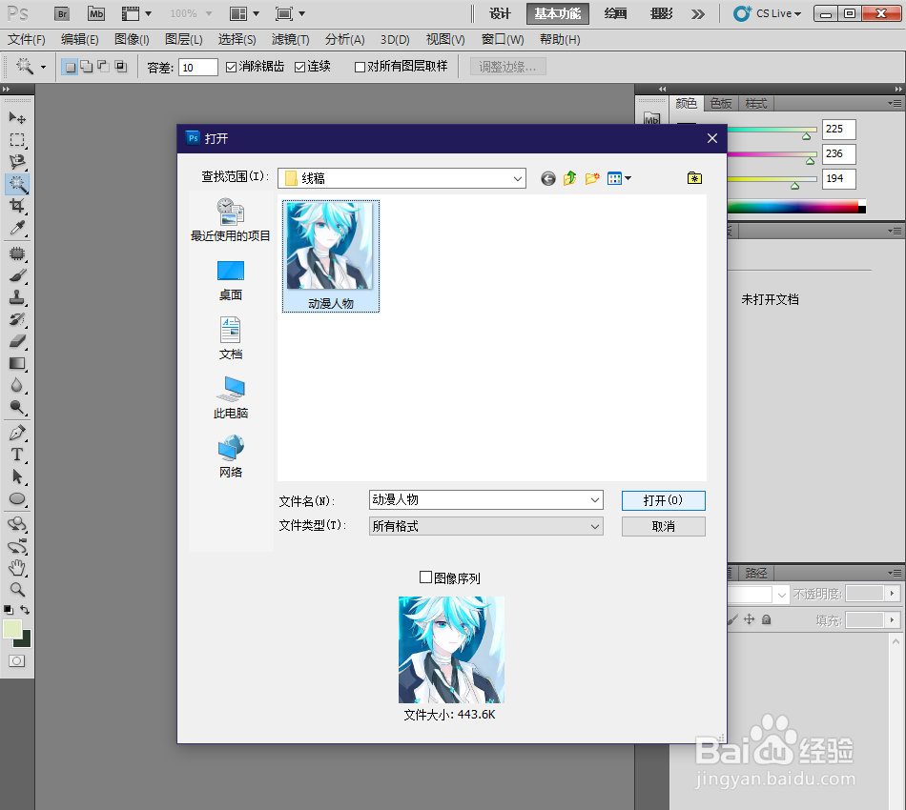906x810 pixels.
Task: Choose New Selection mode in options bar
Action: click(70, 67)
